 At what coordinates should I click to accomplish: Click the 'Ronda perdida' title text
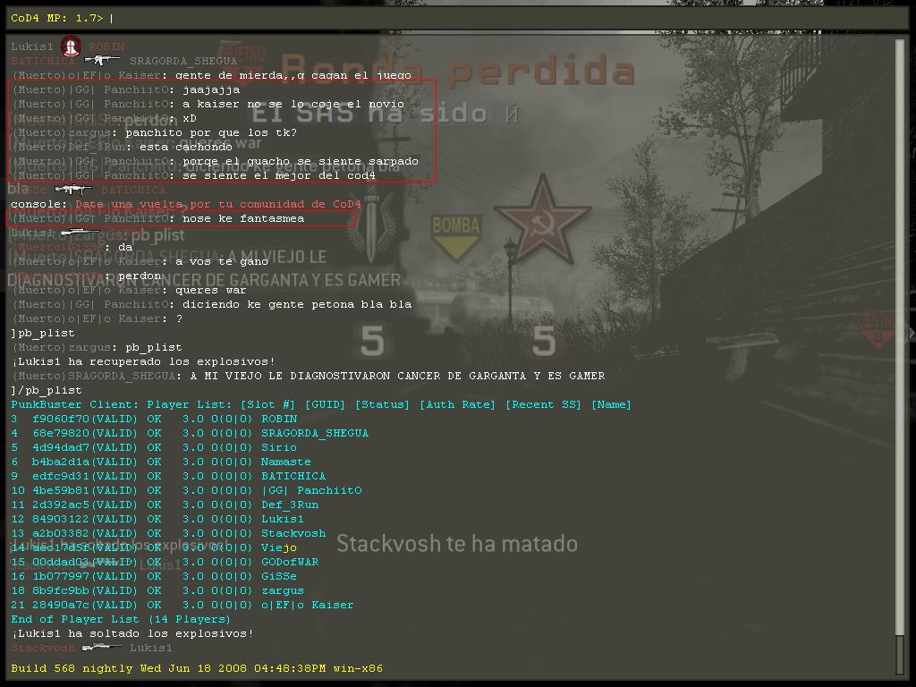459,69
